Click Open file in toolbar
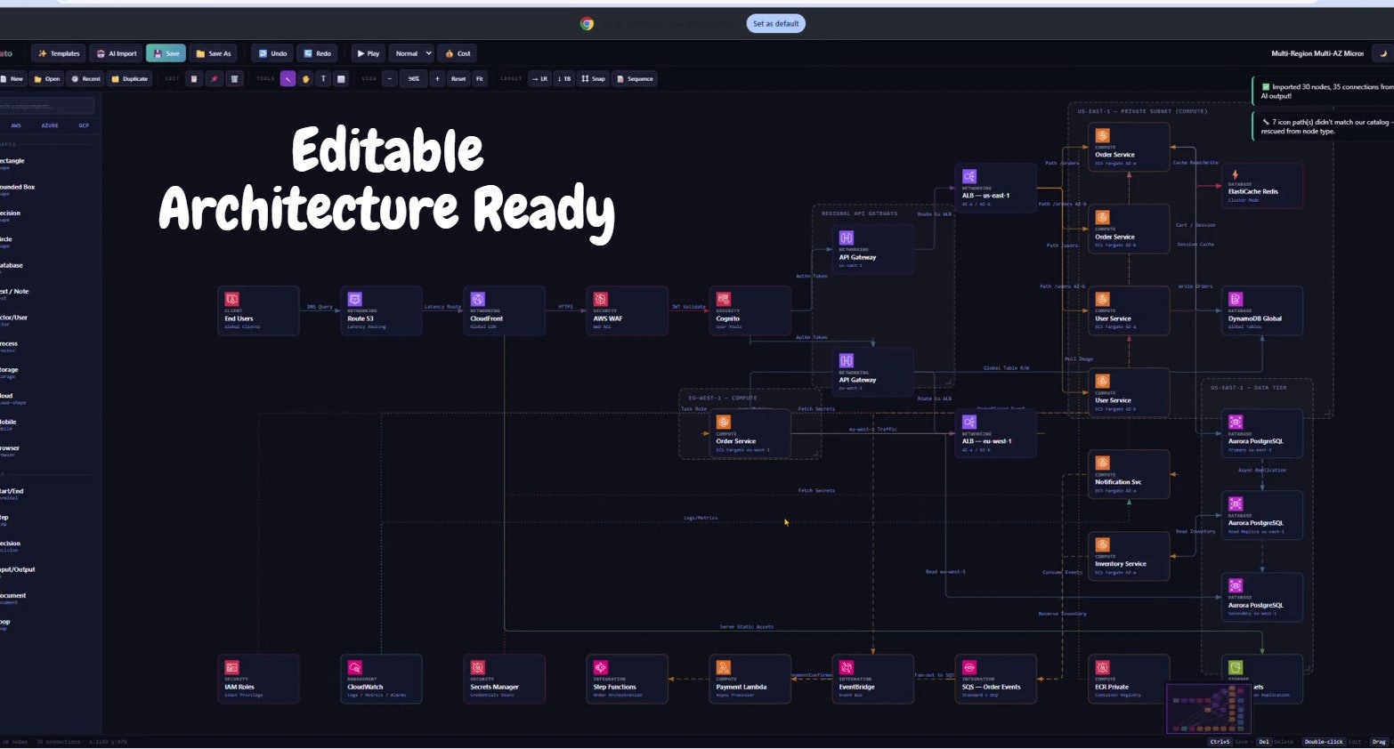 click(x=47, y=79)
